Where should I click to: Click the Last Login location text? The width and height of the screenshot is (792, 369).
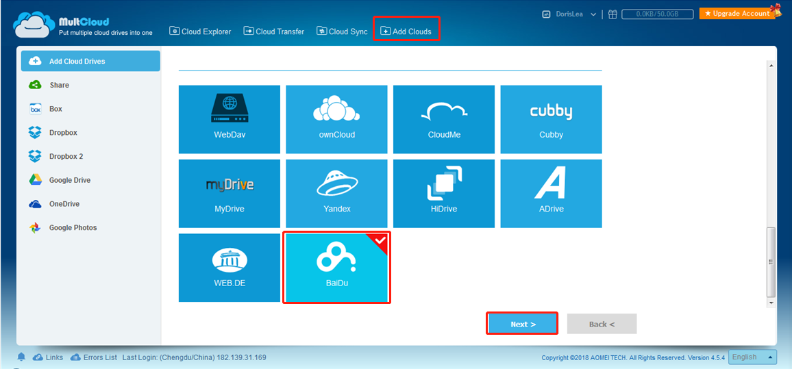(x=195, y=357)
